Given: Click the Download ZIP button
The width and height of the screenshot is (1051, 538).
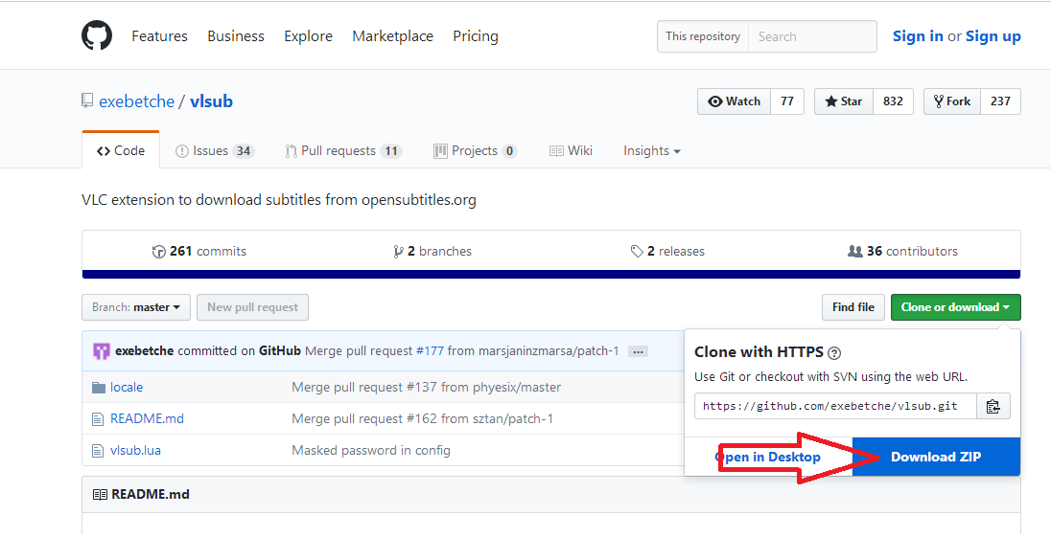Looking at the screenshot, I should click(x=936, y=457).
